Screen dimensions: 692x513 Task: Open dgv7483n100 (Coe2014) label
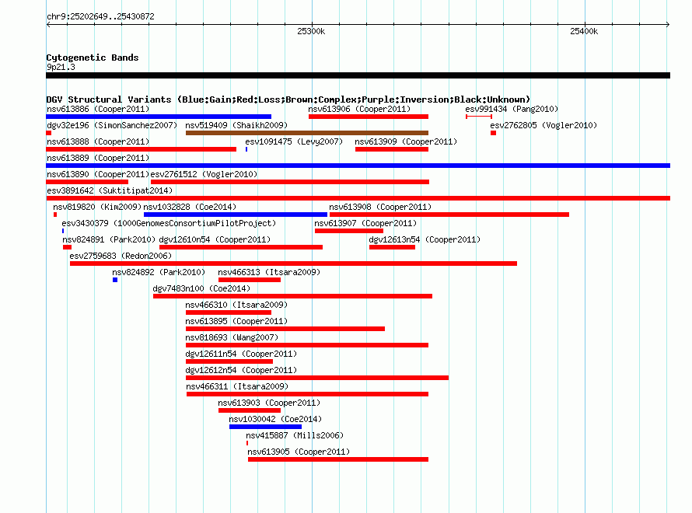pos(201,288)
